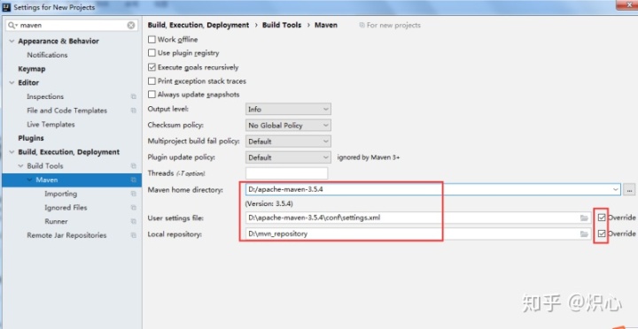The height and width of the screenshot is (329, 638).
Task: Enable Always update snapshots checkbox
Action: click(x=152, y=95)
